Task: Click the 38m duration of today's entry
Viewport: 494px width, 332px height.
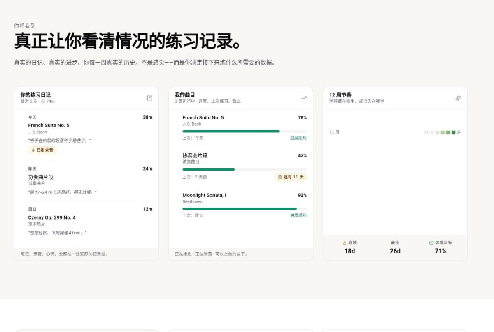Action: tap(147, 117)
